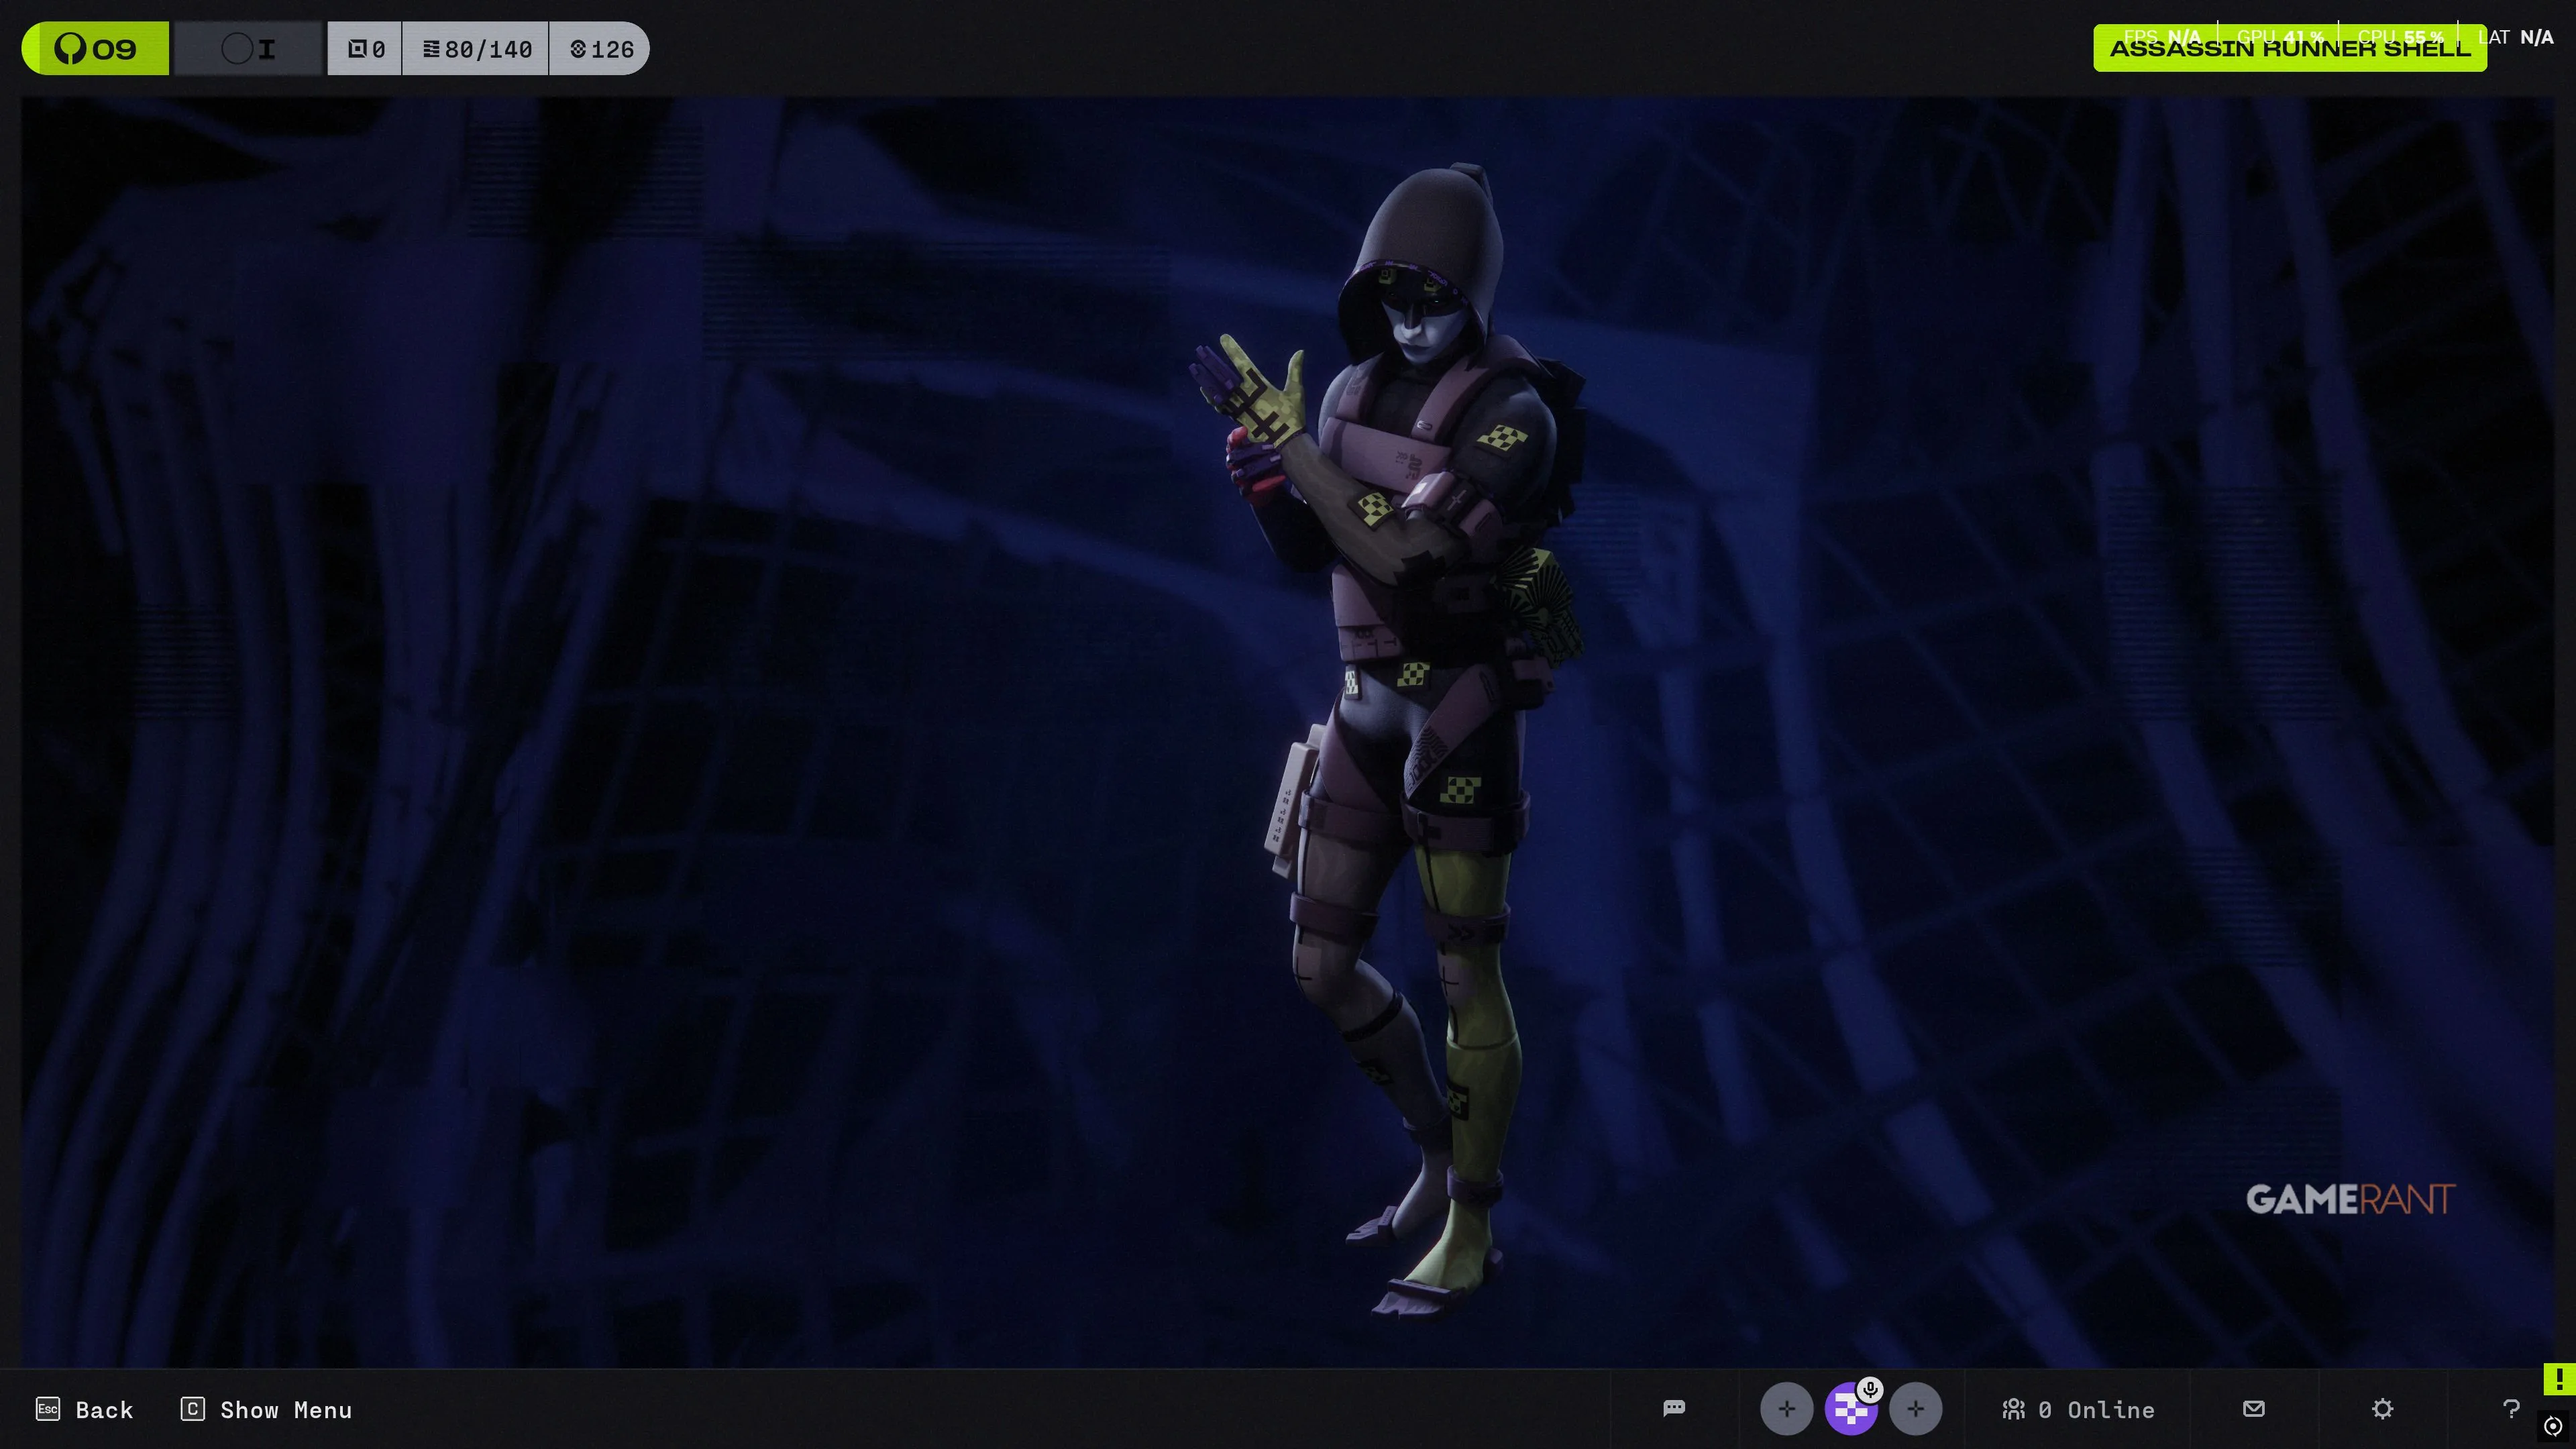Image resolution: width=2576 pixels, height=1449 pixels.
Task: Click the runner level 09 badge
Action: [x=96, y=48]
